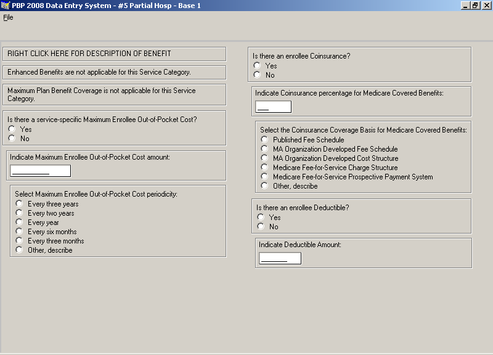Click the 'Maximum Plan Benefit Coverage is not applicable' text
The width and height of the screenshot is (493, 355).
(x=102, y=94)
